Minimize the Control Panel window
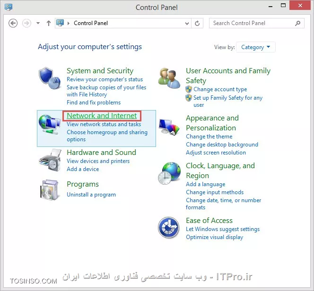Image resolution: width=314 pixels, height=291 pixels. click(x=270, y=6)
